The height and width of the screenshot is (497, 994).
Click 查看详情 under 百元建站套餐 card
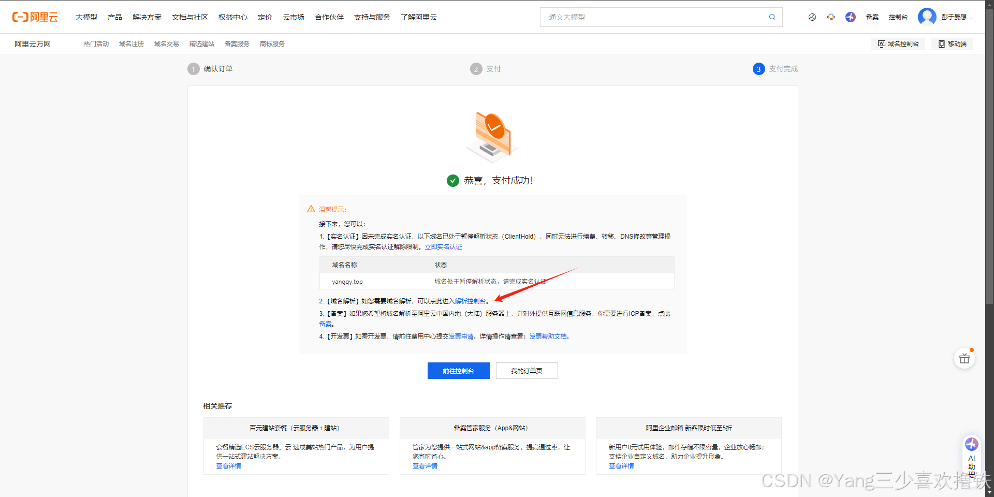coord(229,466)
